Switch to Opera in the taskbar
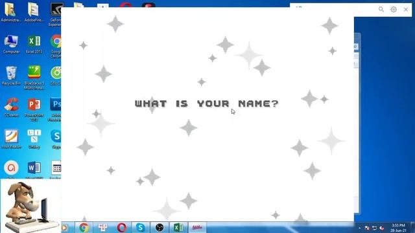 pos(122,227)
